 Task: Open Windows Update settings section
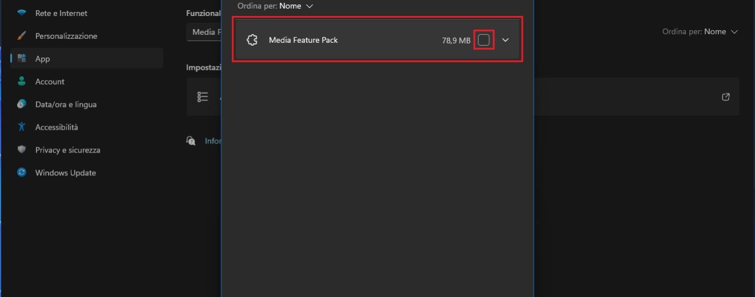[65, 172]
